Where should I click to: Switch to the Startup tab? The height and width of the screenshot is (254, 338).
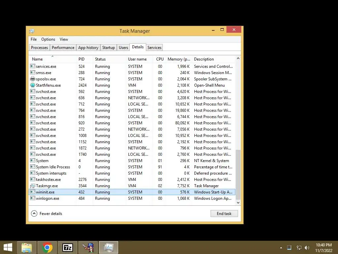108,48
